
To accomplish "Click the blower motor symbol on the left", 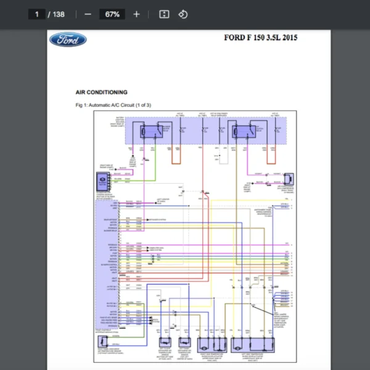I will point(102,180).
